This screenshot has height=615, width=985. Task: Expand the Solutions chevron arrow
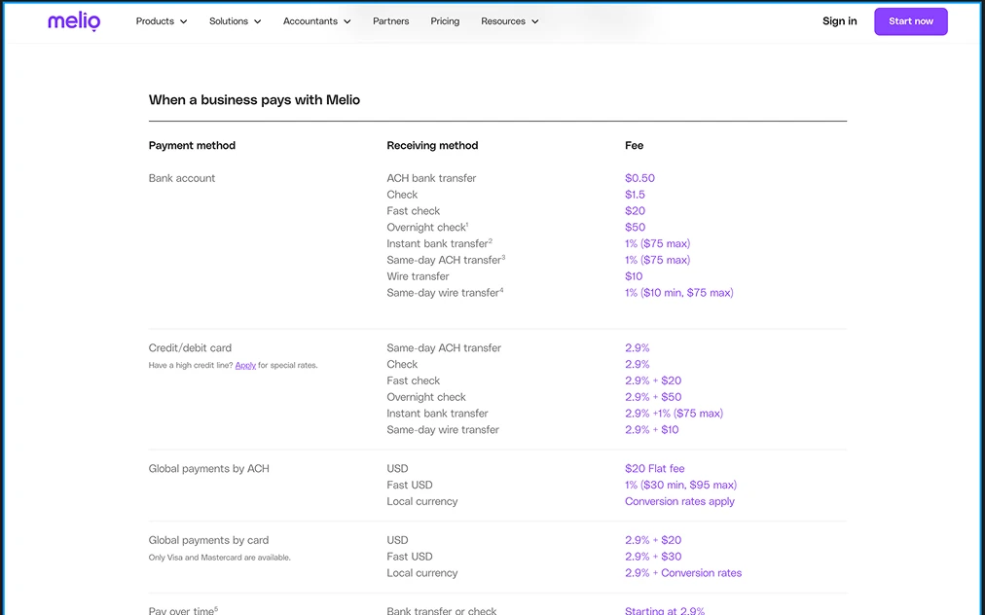(x=258, y=21)
